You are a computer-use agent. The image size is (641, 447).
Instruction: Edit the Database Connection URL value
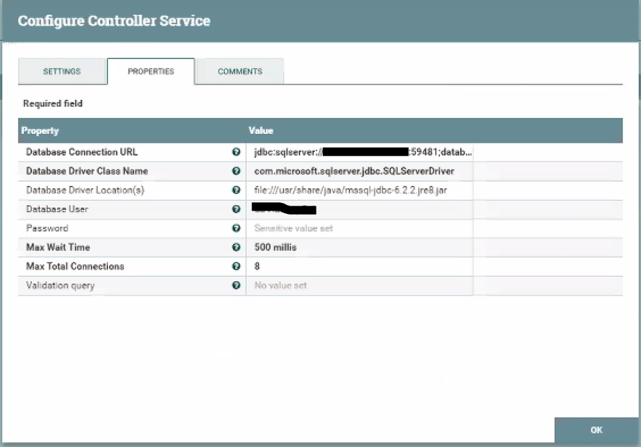359,152
